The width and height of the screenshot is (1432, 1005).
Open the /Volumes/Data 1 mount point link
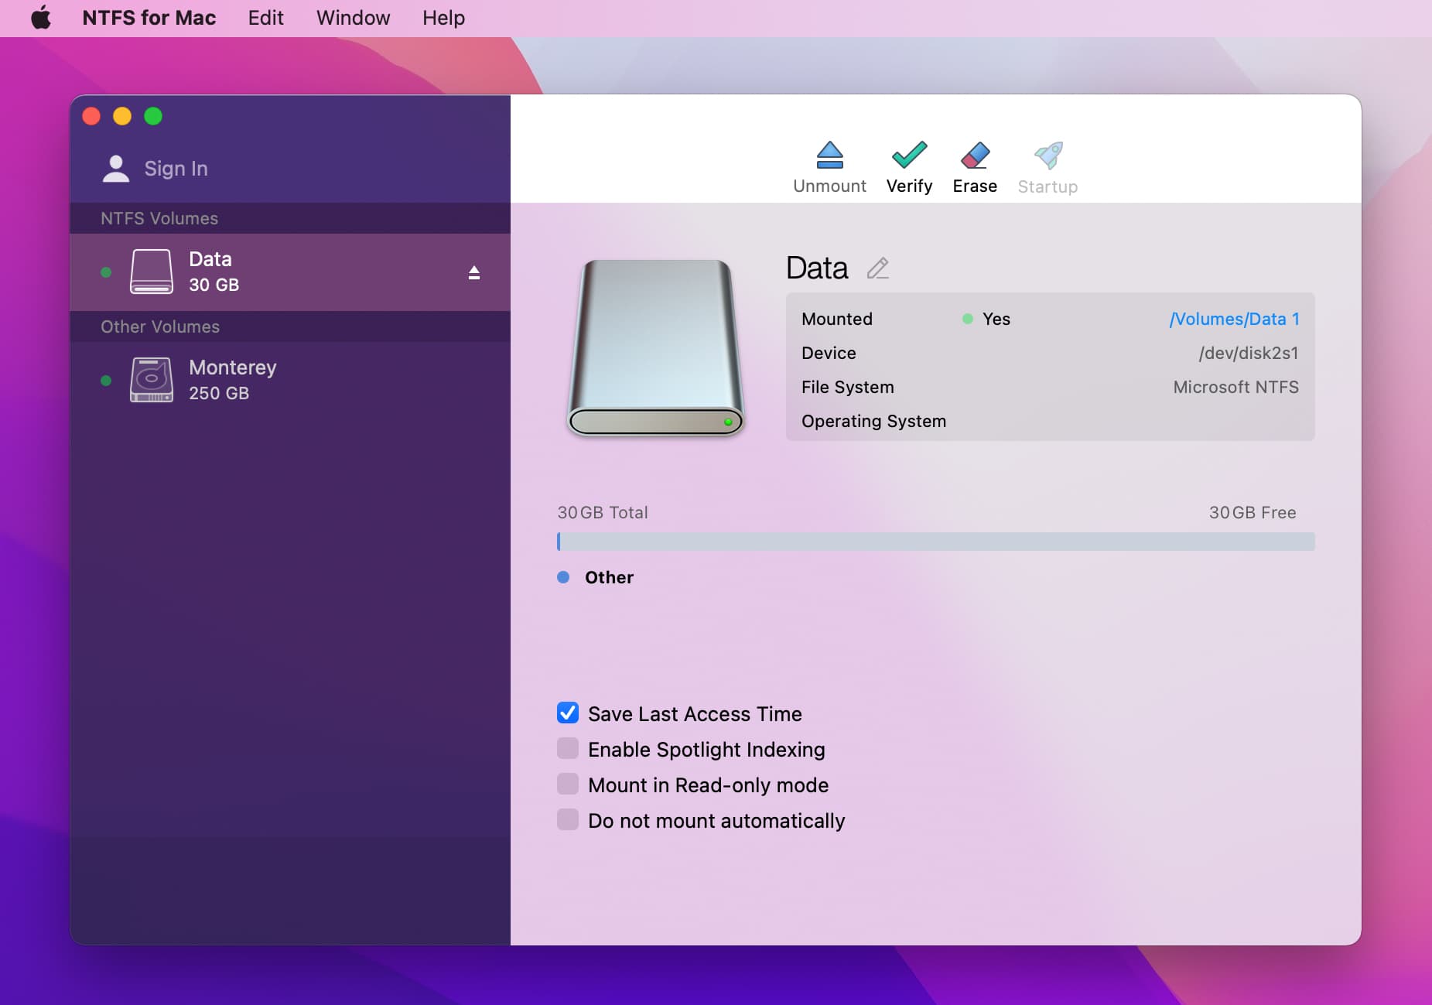click(x=1233, y=319)
